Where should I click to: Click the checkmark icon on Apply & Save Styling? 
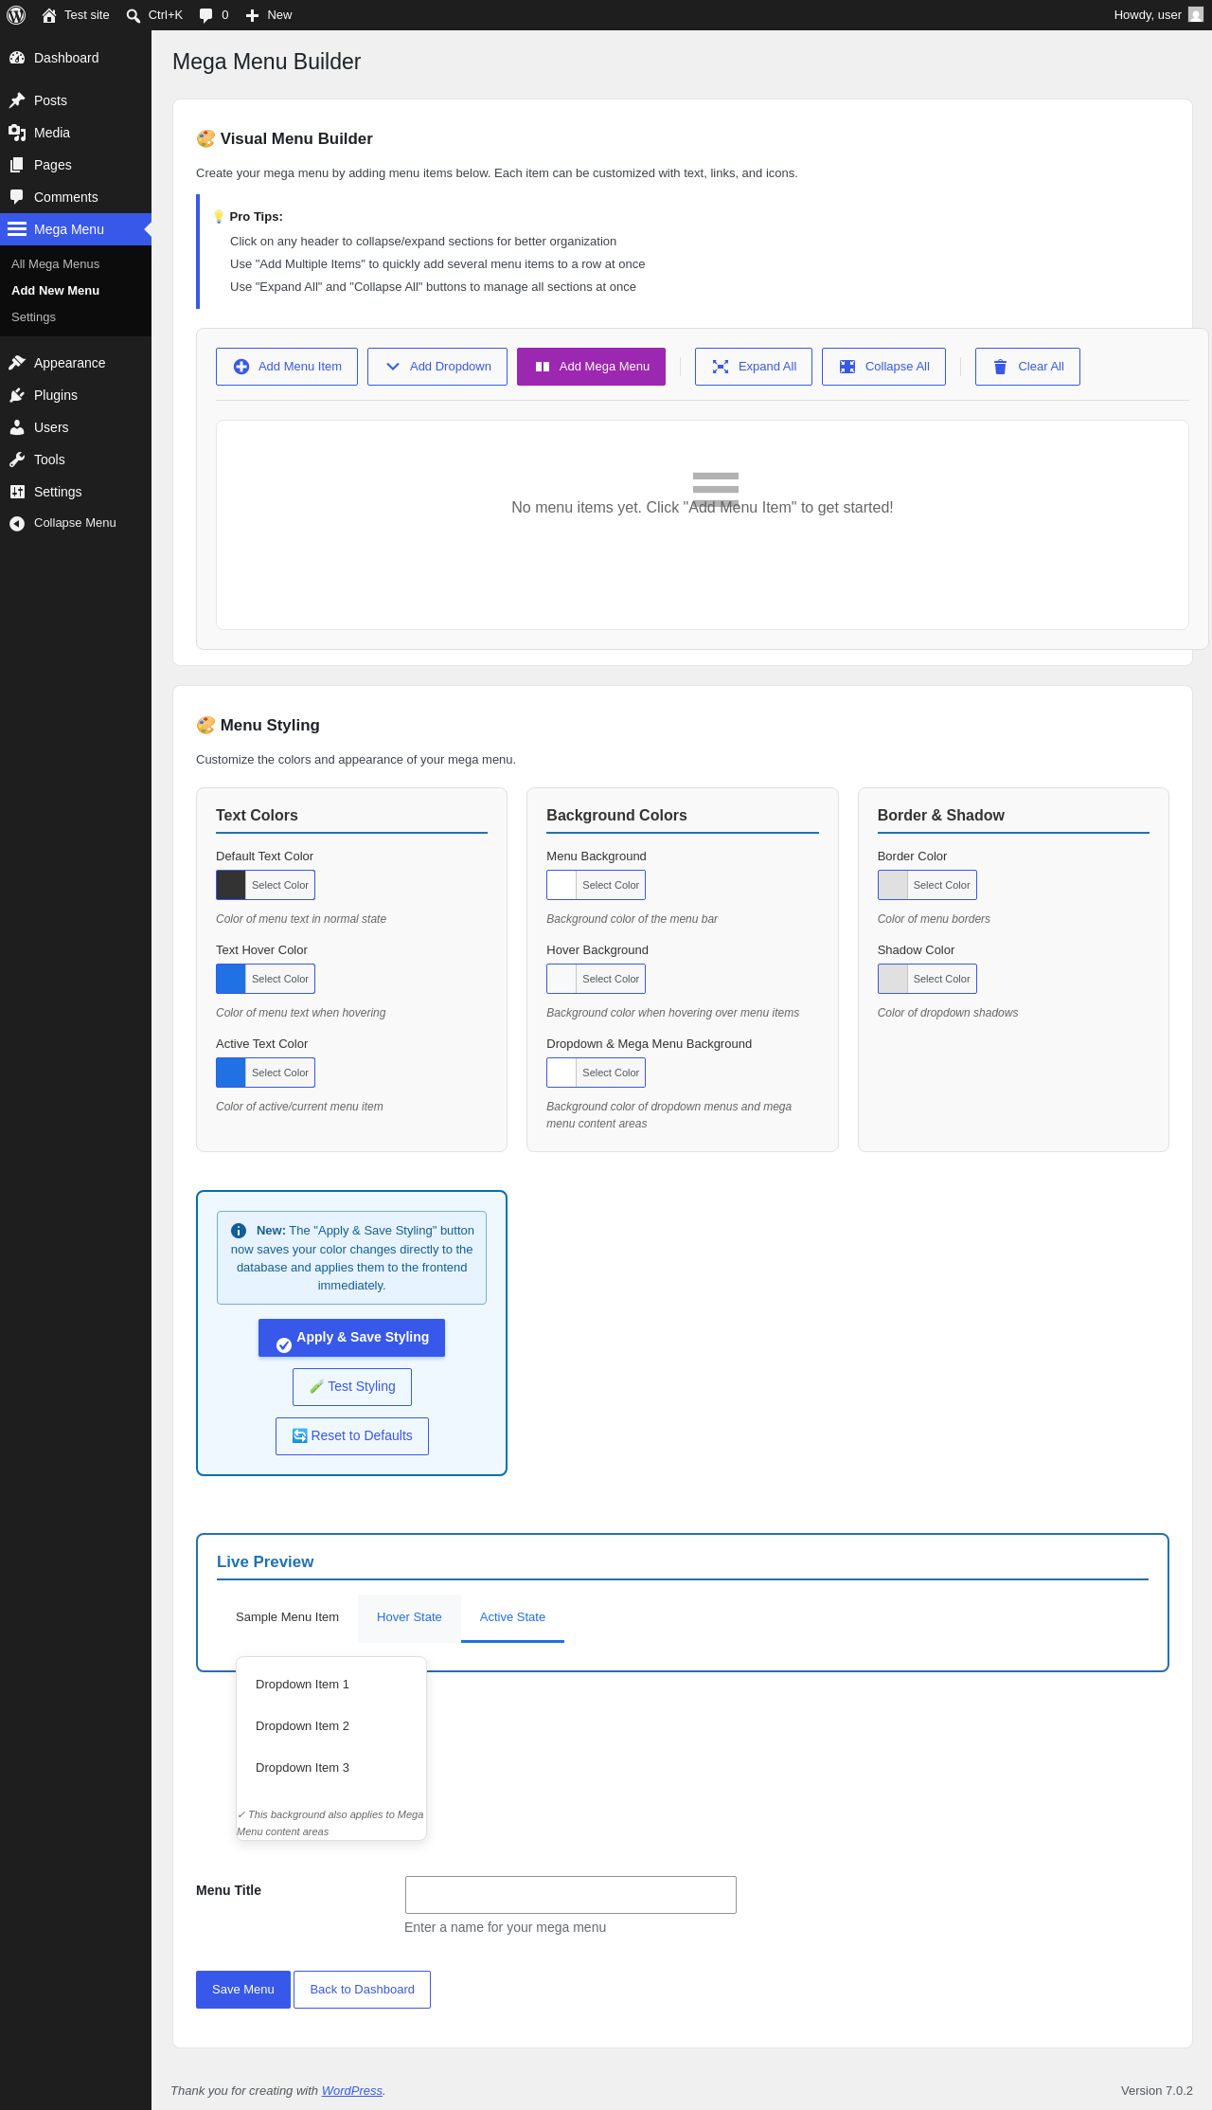pos(284,1344)
